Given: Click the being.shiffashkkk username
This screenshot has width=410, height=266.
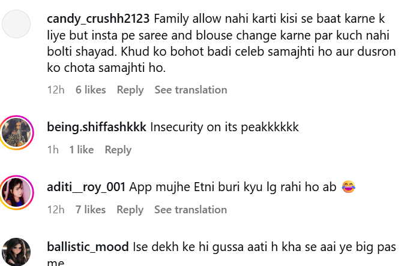Looking at the screenshot, I should 96,127.
